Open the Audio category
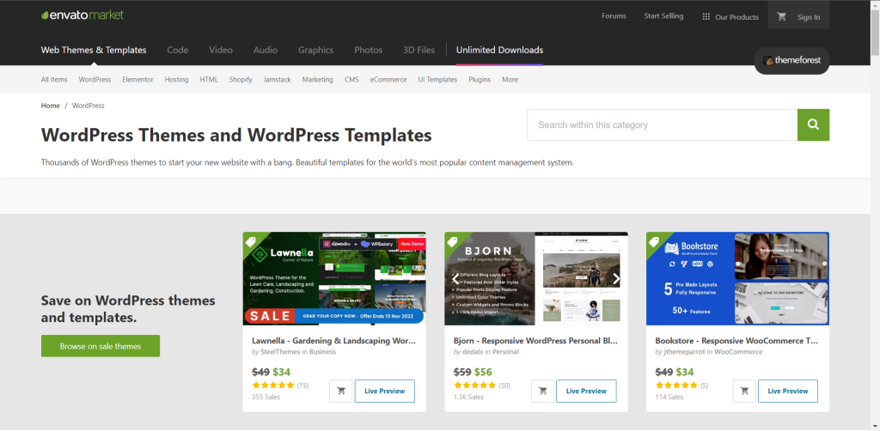The image size is (880, 431). coord(266,50)
